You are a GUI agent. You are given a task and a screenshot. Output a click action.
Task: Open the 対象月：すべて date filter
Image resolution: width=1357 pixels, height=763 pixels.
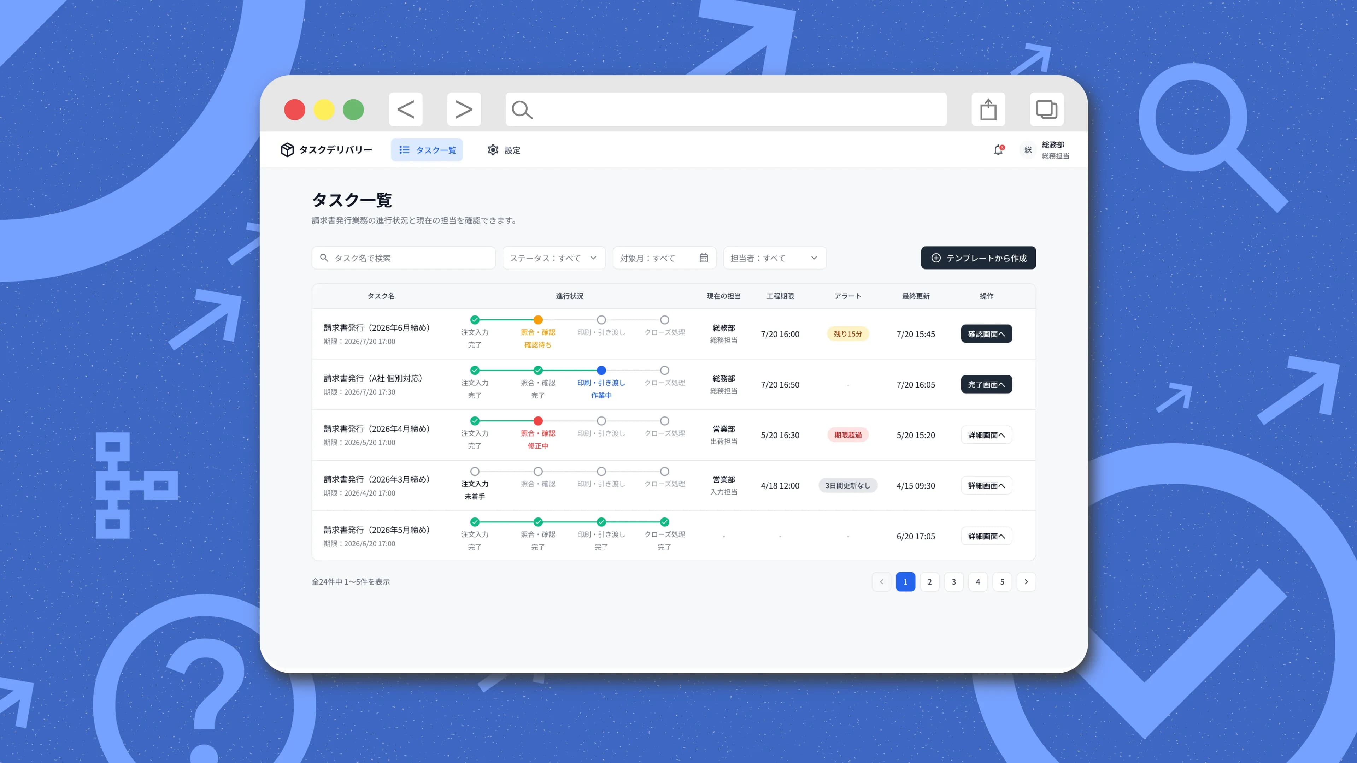point(664,258)
